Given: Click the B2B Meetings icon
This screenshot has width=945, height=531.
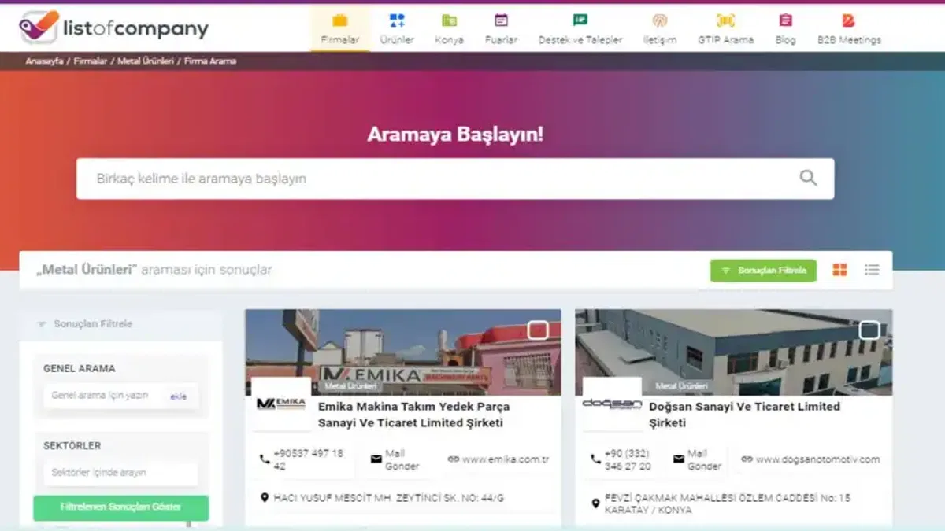Looking at the screenshot, I should click(x=849, y=20).
